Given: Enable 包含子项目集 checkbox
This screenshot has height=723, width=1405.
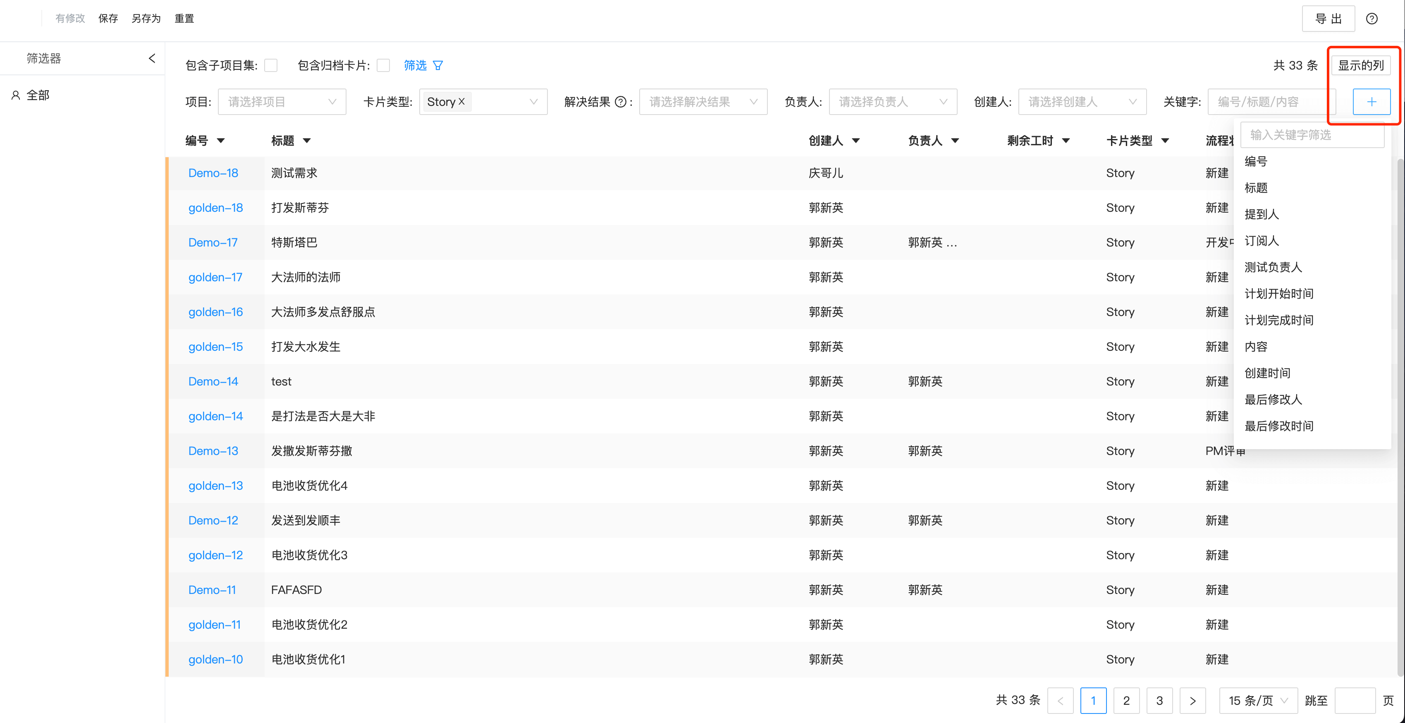Looking at the screenshot, I should (x=271, y=65).
